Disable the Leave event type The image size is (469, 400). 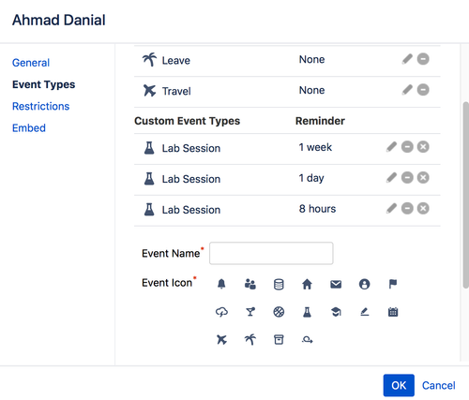423,59
